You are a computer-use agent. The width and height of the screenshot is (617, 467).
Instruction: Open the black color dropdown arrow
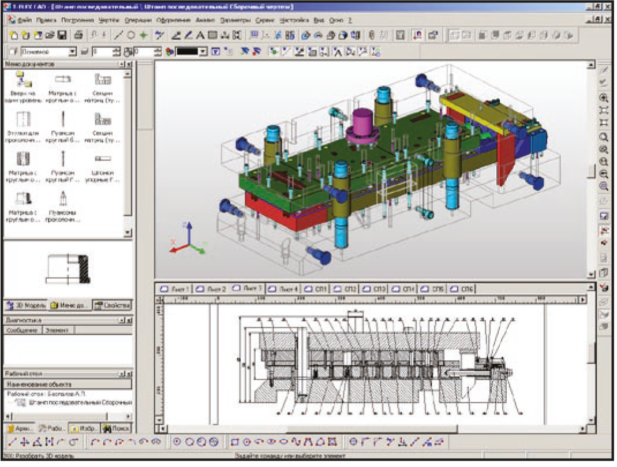(x=203, y=52)
